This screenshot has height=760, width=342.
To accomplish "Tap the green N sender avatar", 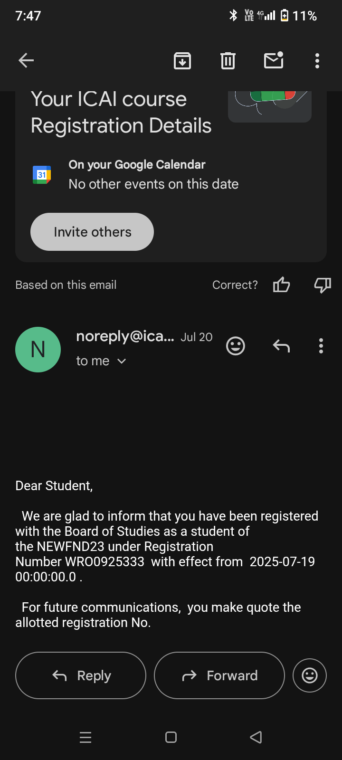I will 38,350.
